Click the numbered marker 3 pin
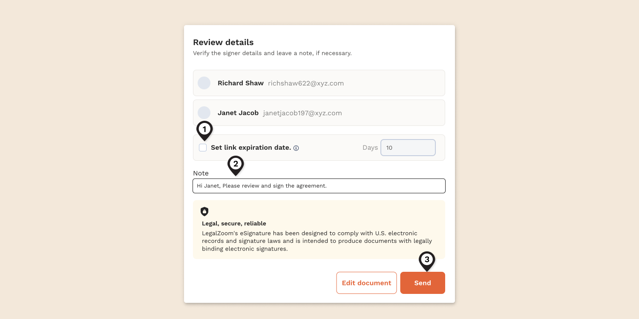The image size is (639, 319). tap(427, 260)
